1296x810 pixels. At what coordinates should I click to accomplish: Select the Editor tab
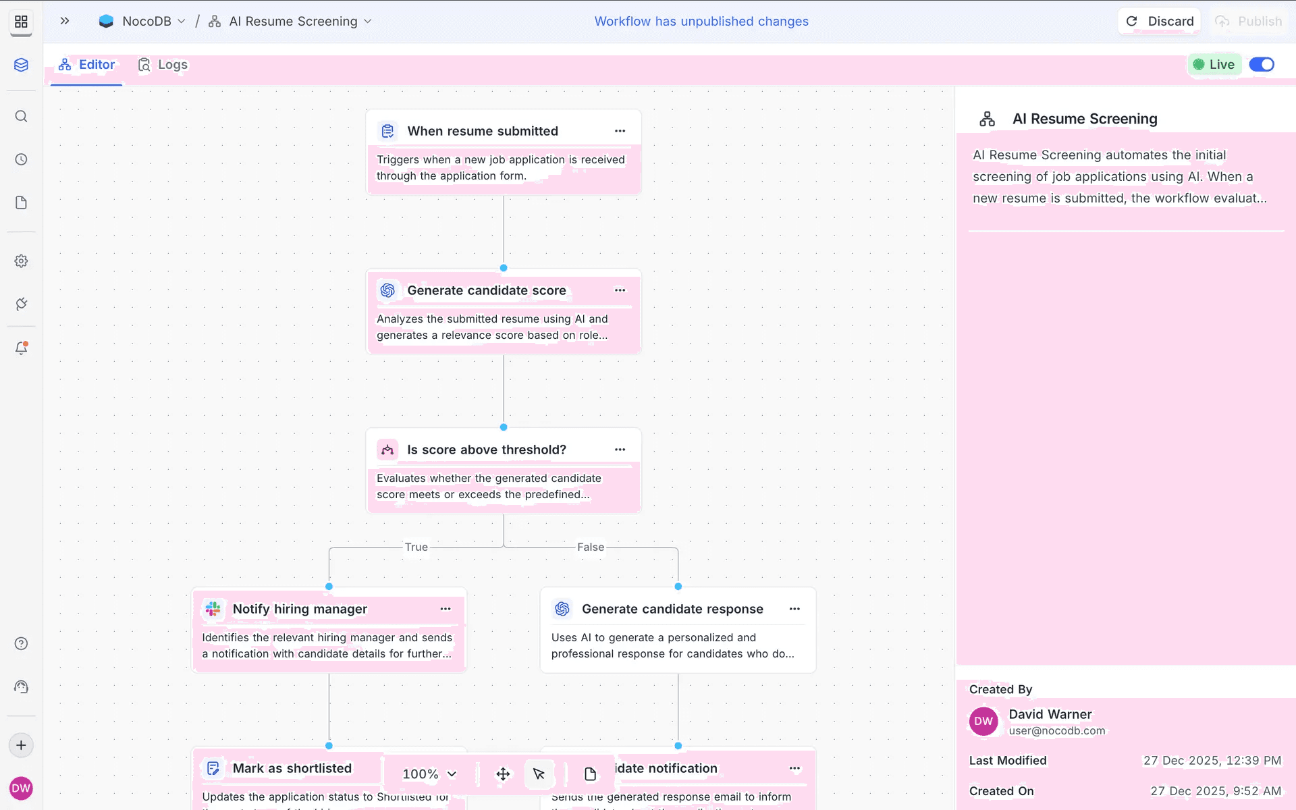(x=86, y=64)
